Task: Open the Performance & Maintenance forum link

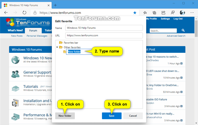Action: pos(37,115)
